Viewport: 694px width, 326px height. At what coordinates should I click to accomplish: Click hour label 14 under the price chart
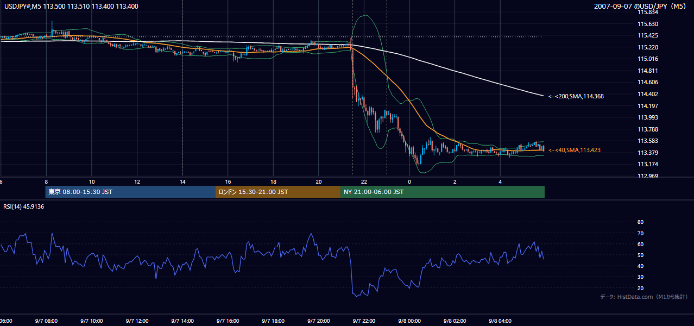[x=182, y=181]
